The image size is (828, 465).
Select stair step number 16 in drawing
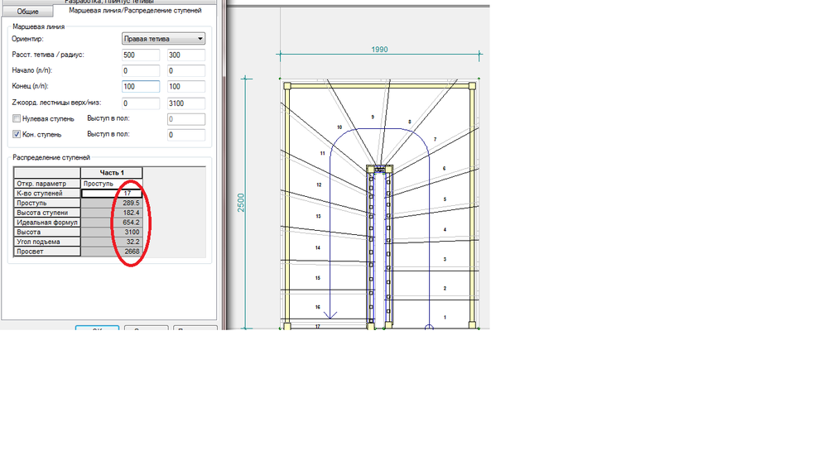317,307
